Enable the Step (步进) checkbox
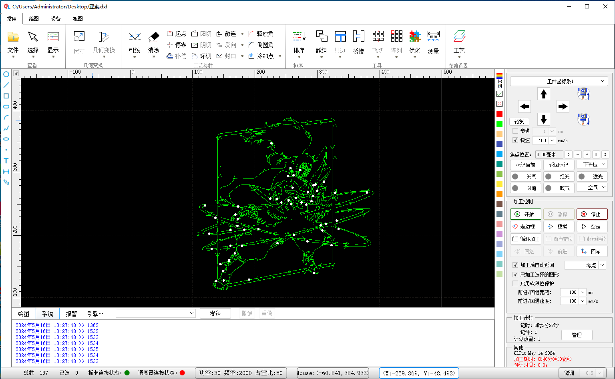Screen dimensions: 615x379 [515, 131]
